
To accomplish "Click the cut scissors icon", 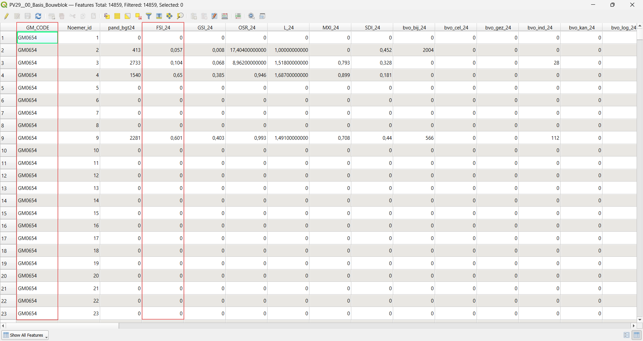I will (x=72, y=16).
